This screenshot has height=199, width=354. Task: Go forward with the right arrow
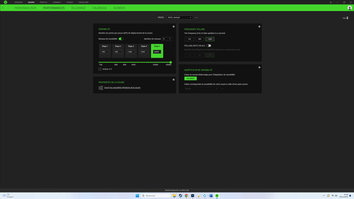pyautogui.click(x=8, y=8)
